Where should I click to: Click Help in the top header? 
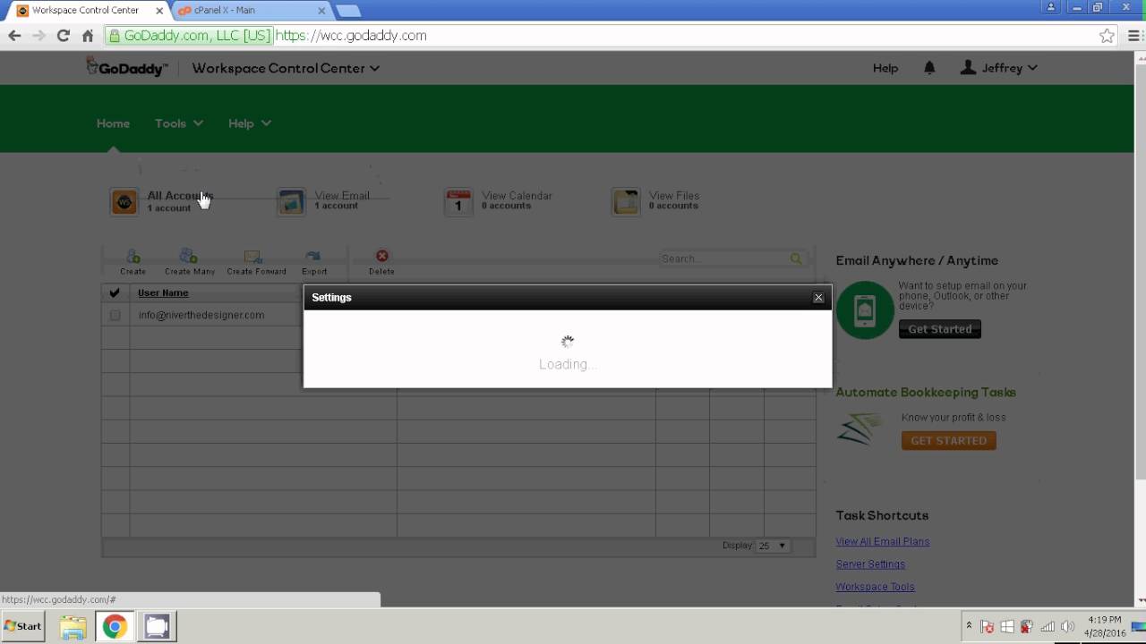point(885,68)
